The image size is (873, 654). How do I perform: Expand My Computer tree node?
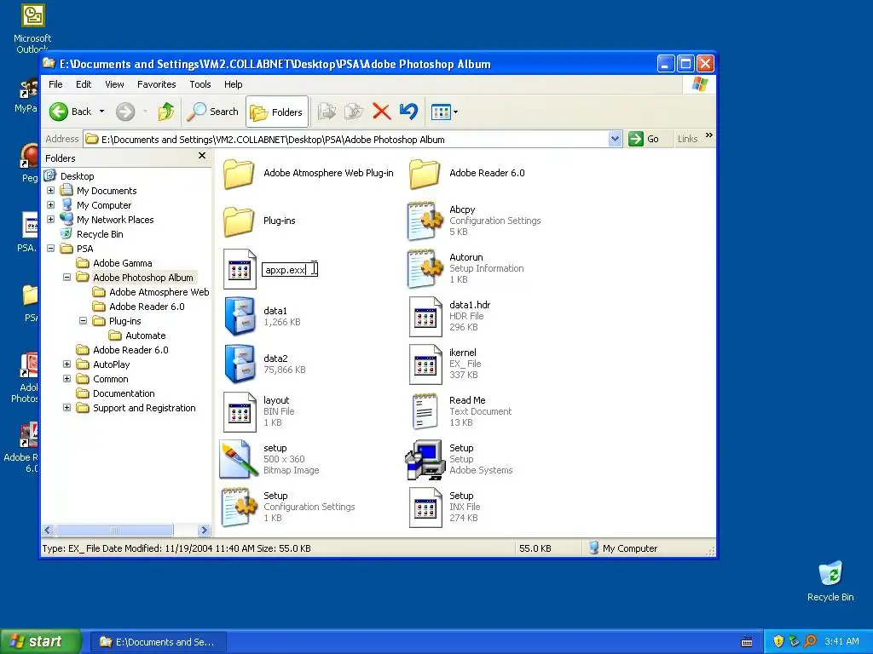coord(50,205)
